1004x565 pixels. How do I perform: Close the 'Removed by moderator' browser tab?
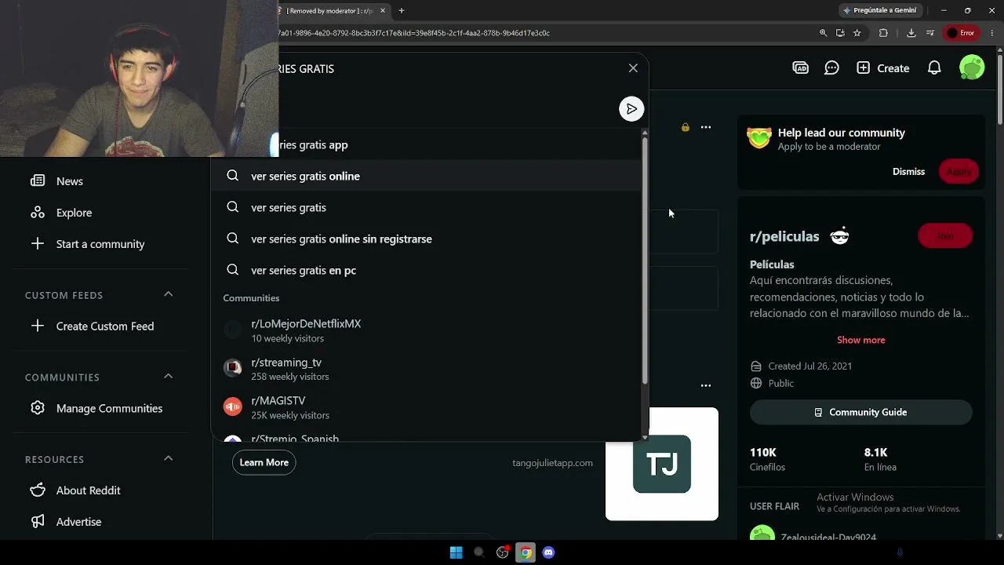[x=383, y=10]
